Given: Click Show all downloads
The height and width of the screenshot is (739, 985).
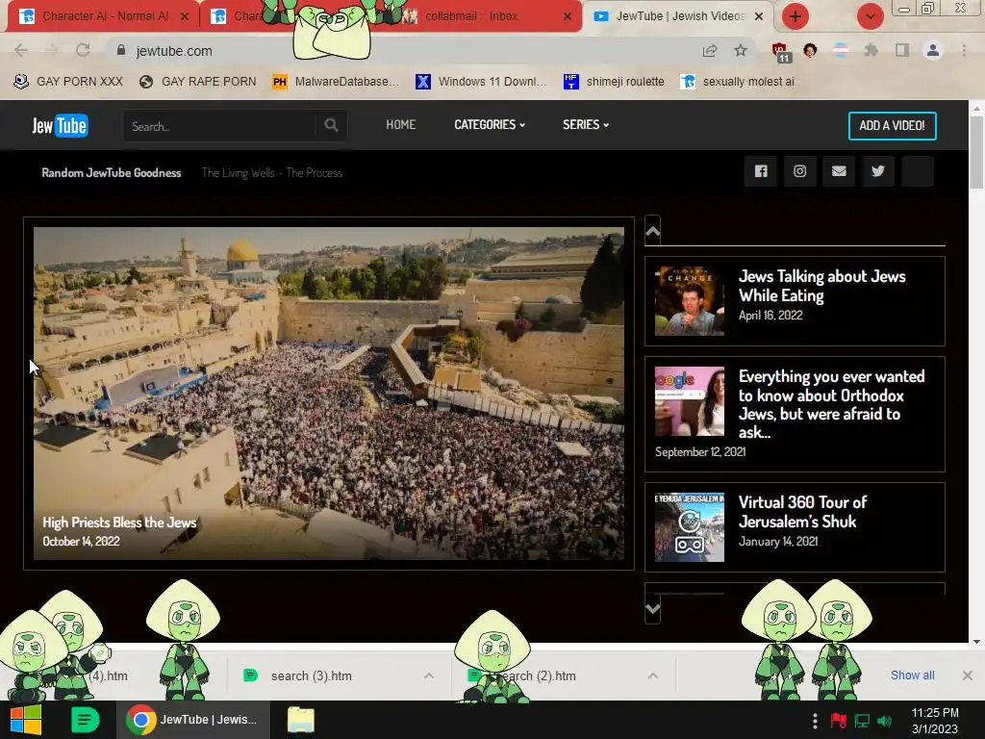Looking at the screenshot, I should click(912, 675).
